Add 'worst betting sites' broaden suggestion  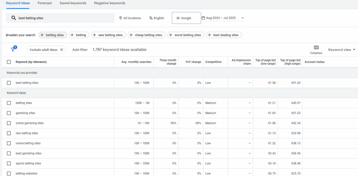tap(185, 35)
